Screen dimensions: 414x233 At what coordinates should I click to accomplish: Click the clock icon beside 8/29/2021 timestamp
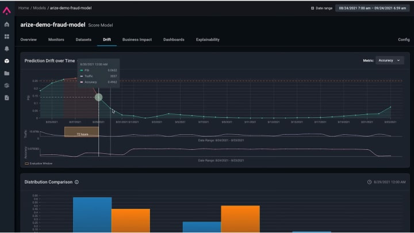pyautogui.click(x=369, y=182)
